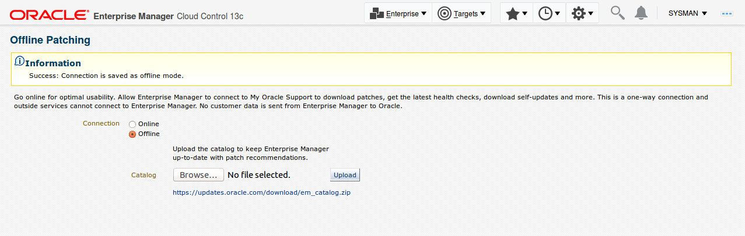Click the Oracle logo in the header
The height and width of the screenshot is (236, 745).
50,14
